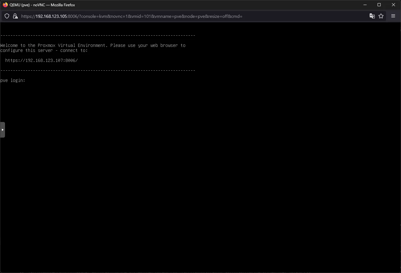Expand the noVNC control bar handle

coord(3,130)
